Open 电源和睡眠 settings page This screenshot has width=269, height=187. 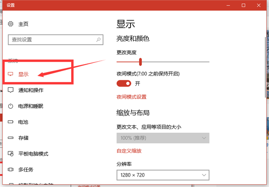[x=31, y=106]
